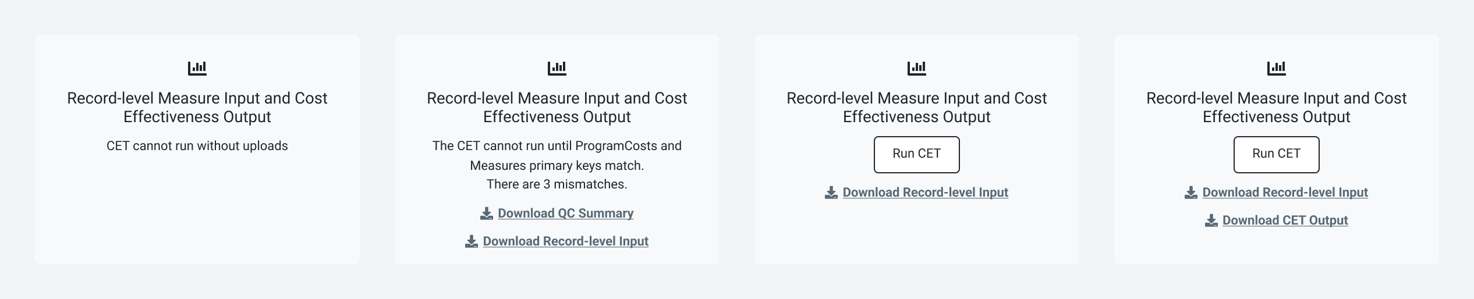Screen dimensions: 1474x299
Task: Click download icon beside 'Download QC Summary'
Action: coord(487,213)
